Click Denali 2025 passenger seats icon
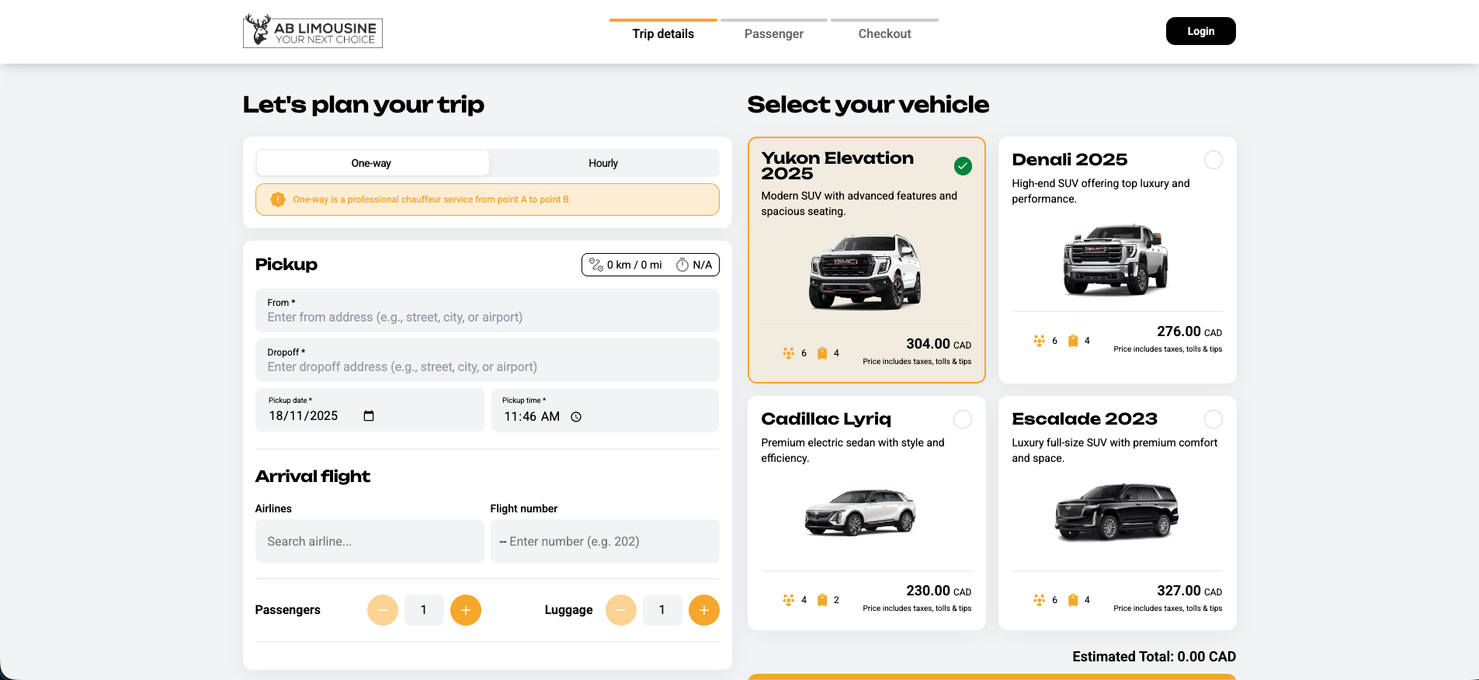This screenshot has height=680, width=1479. click(x=1040, y=341)
